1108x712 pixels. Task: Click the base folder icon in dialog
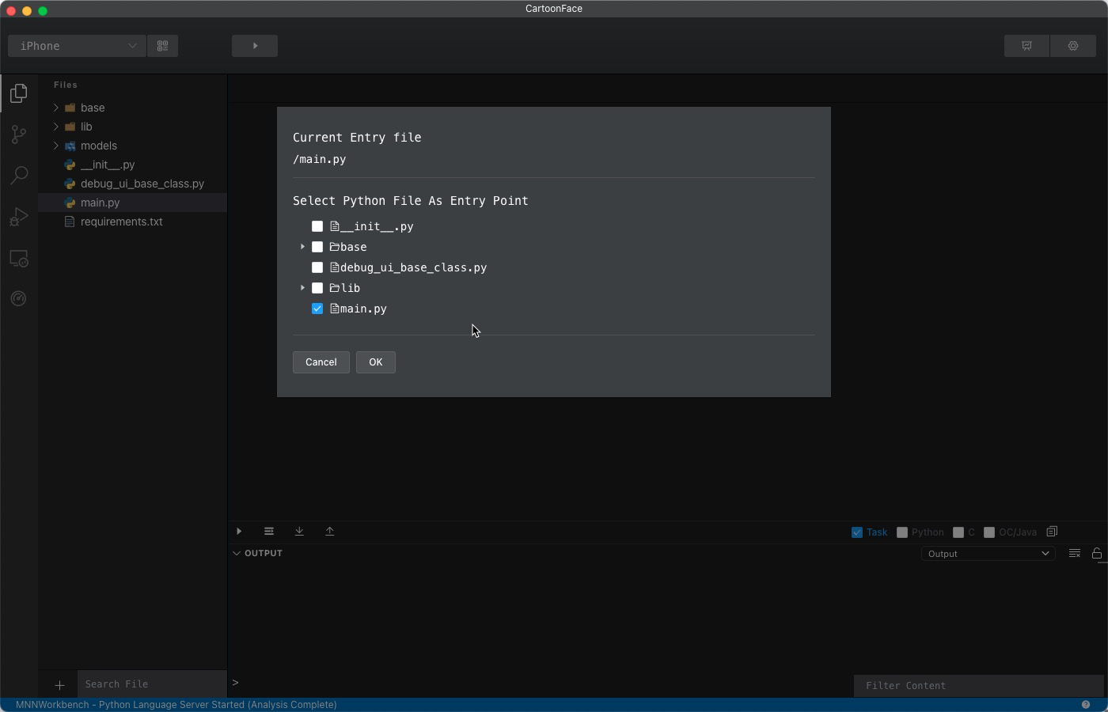click(335, 247)
